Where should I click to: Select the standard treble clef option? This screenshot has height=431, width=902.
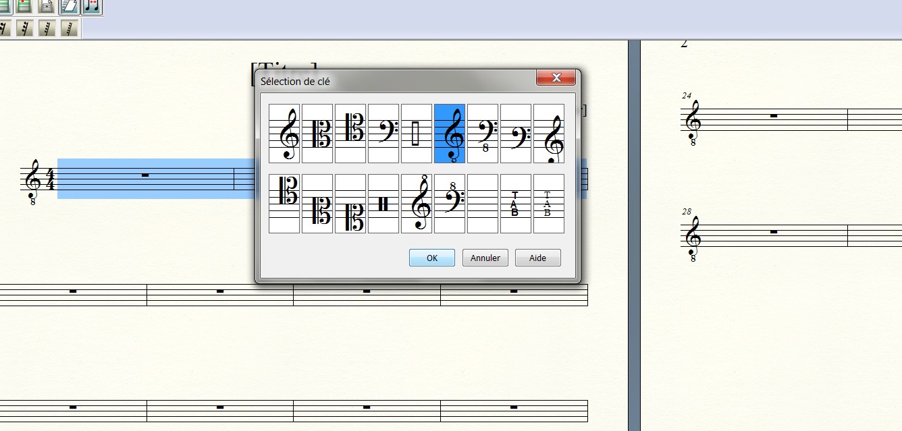pyautogui.click(x=284, y=134)
